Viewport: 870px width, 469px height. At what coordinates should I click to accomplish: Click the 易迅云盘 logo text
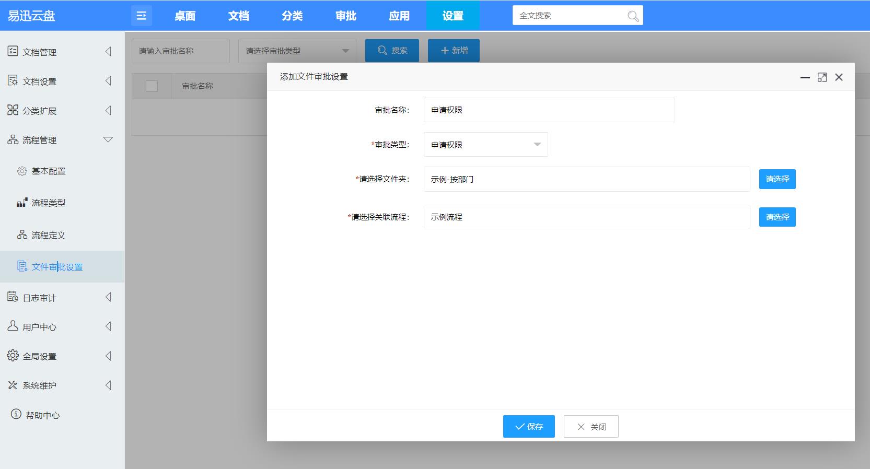click(x=31, y=16)
